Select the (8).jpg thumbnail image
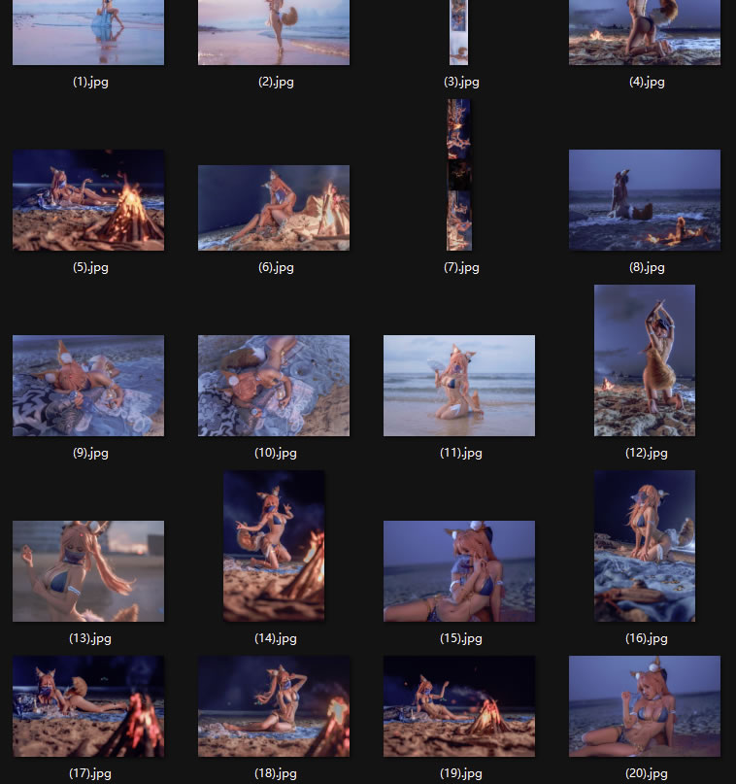The width and height of the screenshot is (736, 784). (x=645, y=200)
